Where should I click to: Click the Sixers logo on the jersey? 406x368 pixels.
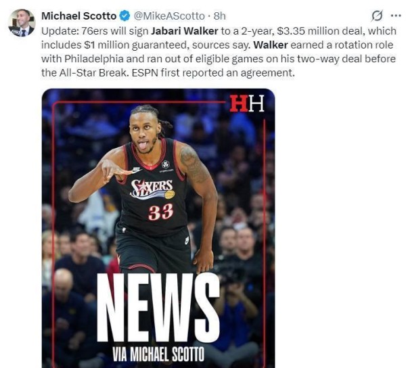coord(152,189)
